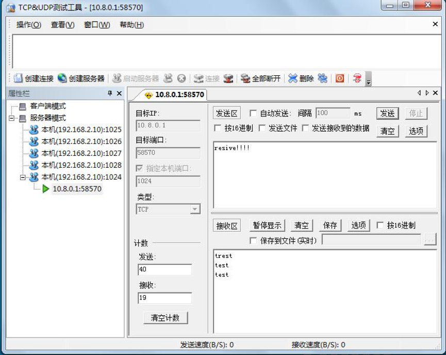Click the 间隔 interval input field
Screen dimensions: 446x355
(332, 114)
